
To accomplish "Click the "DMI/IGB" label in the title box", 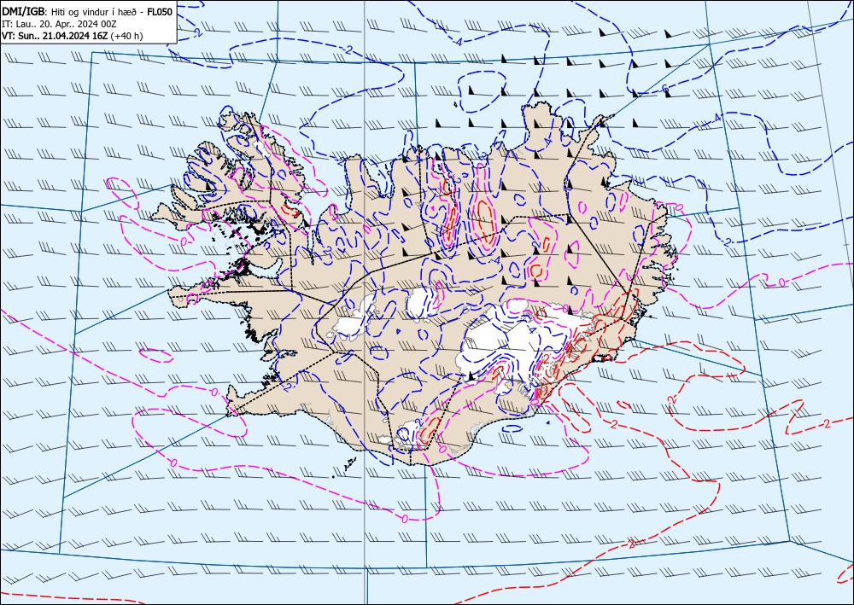I will pyautogui.click(x=24, y=11).
